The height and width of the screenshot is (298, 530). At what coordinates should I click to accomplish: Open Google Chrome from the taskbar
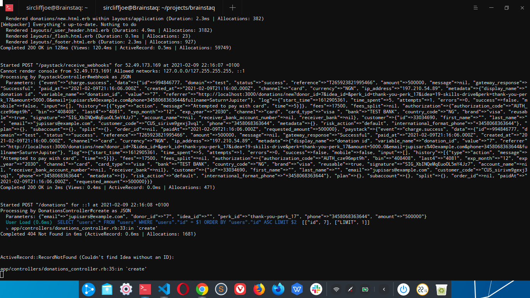202,289
